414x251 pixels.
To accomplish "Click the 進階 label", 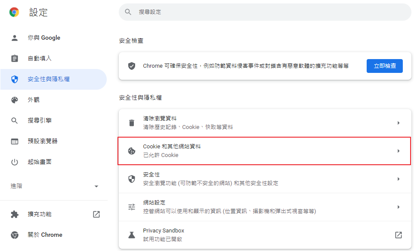I will [16, 186].
